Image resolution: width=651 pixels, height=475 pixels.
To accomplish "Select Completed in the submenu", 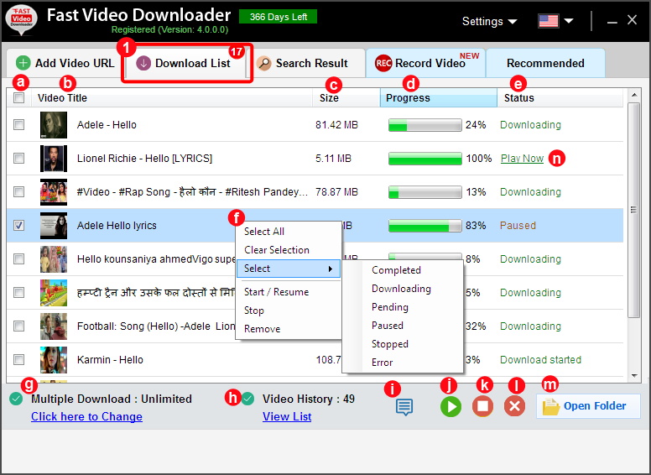I will 403,270.
